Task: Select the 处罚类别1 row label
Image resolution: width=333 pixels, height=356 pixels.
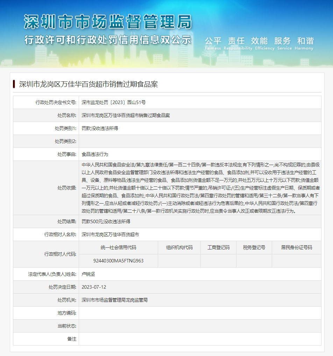Action: tap(65, 128)
